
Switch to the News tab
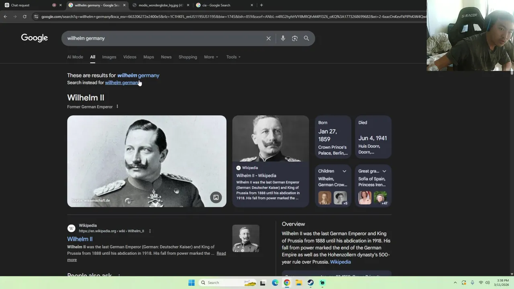166,57
